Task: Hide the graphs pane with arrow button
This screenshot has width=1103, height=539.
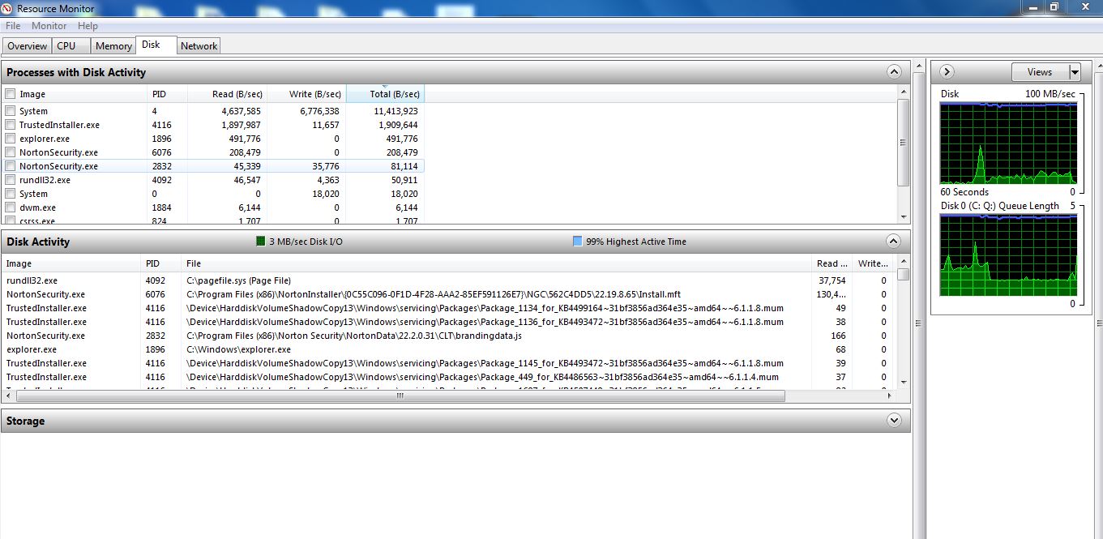Action: point(947,72)
